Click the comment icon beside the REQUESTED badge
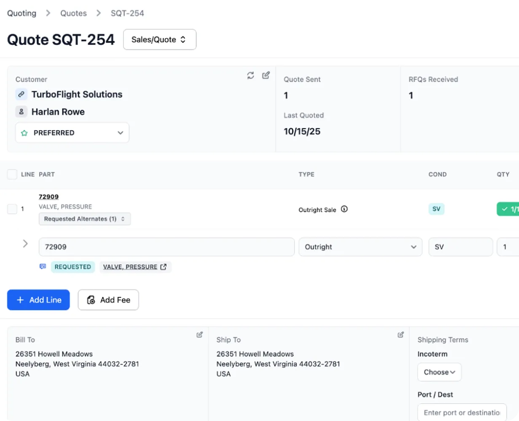Image resolution: width=519 pixels, height=421 pixels. 43,266
